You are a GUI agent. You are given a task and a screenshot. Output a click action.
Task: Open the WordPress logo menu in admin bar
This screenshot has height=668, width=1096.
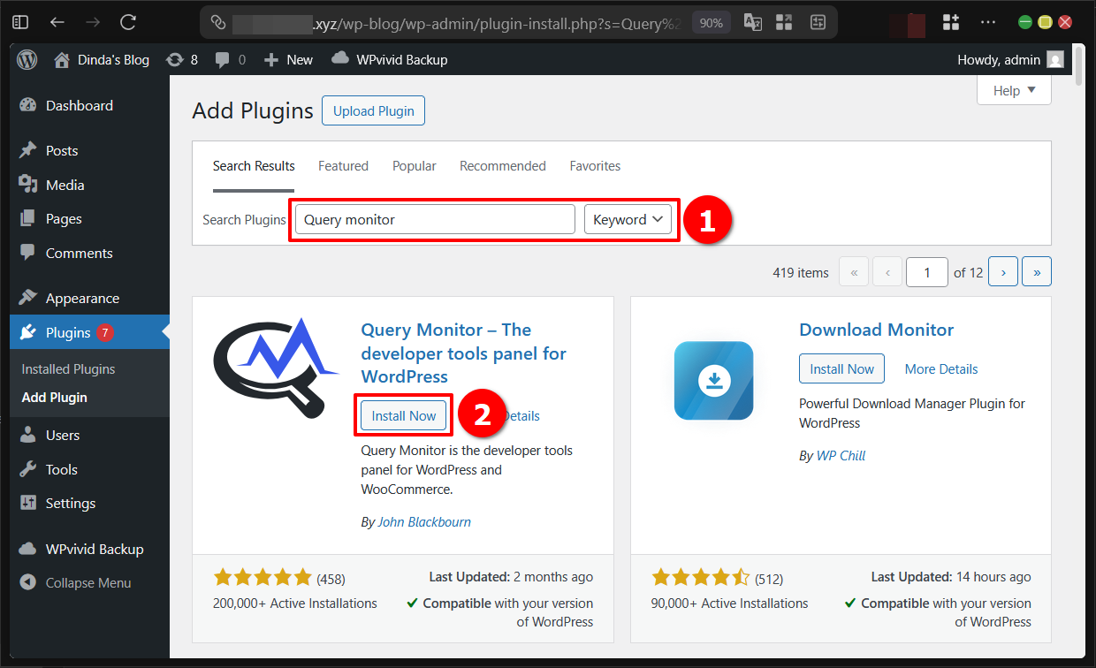point(24,59)
